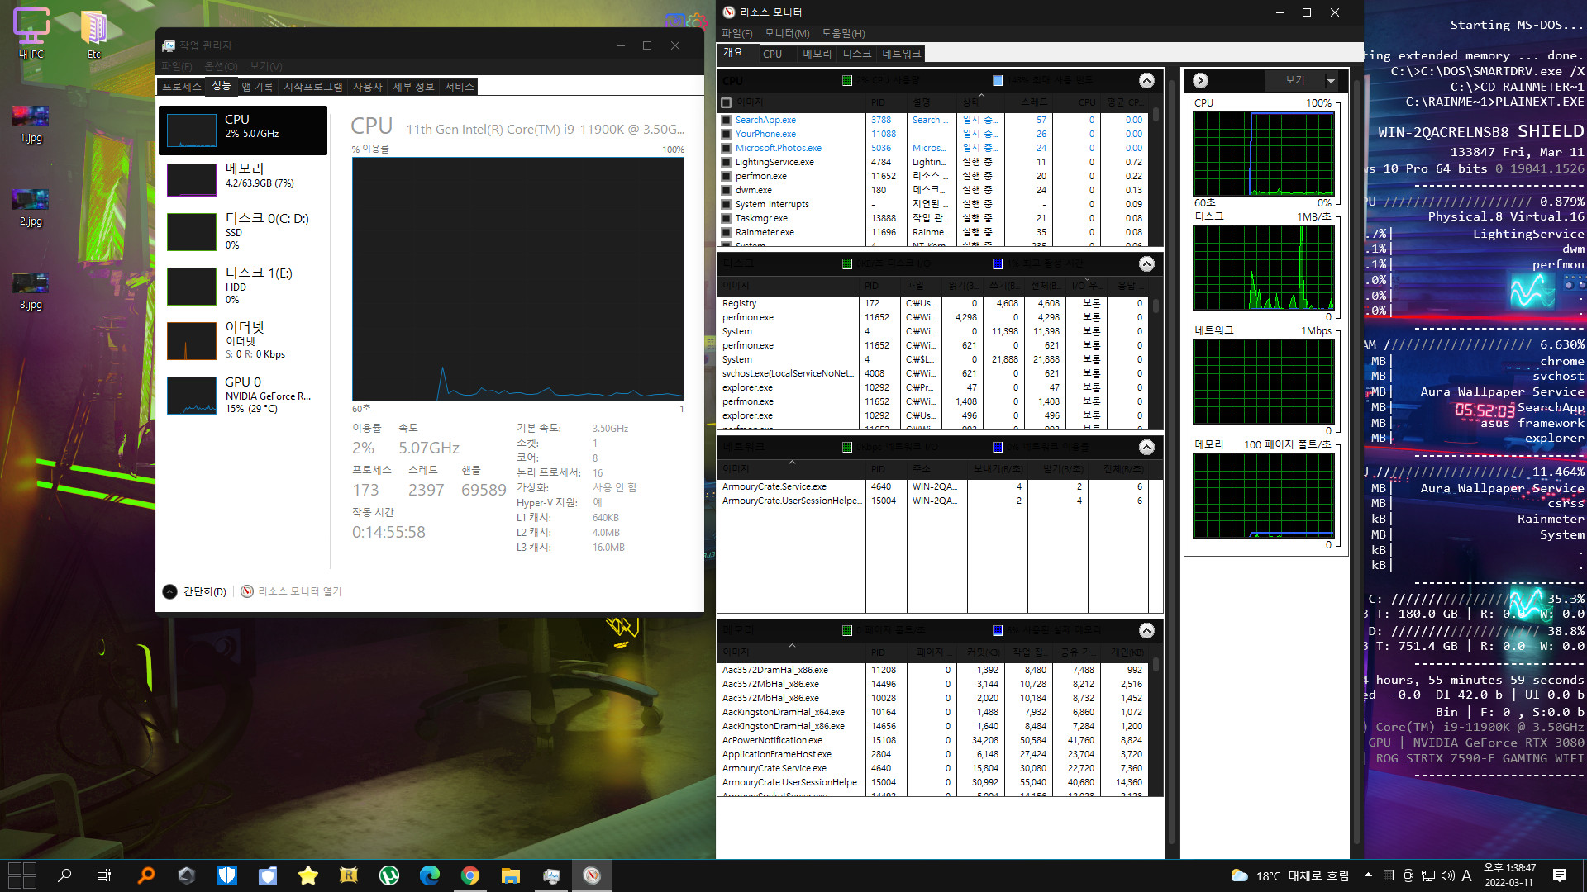Switch to 앱 기록 tab in Task Manager

(257, 87)
